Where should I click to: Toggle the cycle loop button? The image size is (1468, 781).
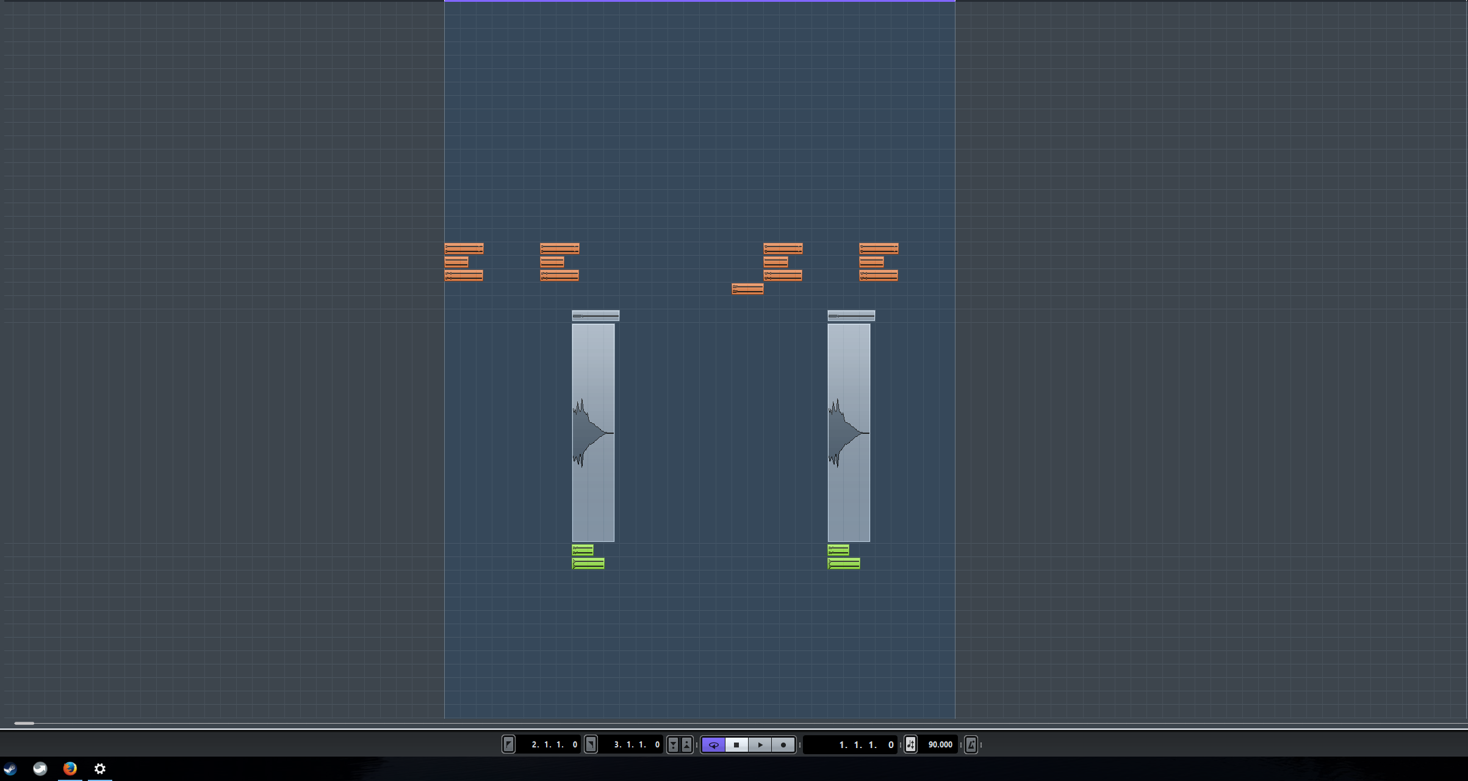tap(713, 744)
